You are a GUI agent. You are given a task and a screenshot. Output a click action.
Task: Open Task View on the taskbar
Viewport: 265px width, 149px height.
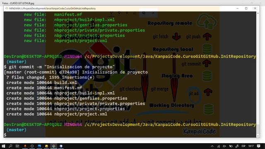(17, 146)
